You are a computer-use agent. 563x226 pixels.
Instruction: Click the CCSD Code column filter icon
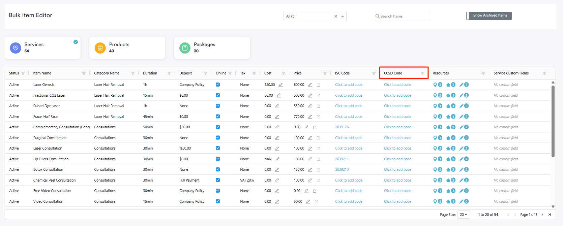(x=422, y=73)
